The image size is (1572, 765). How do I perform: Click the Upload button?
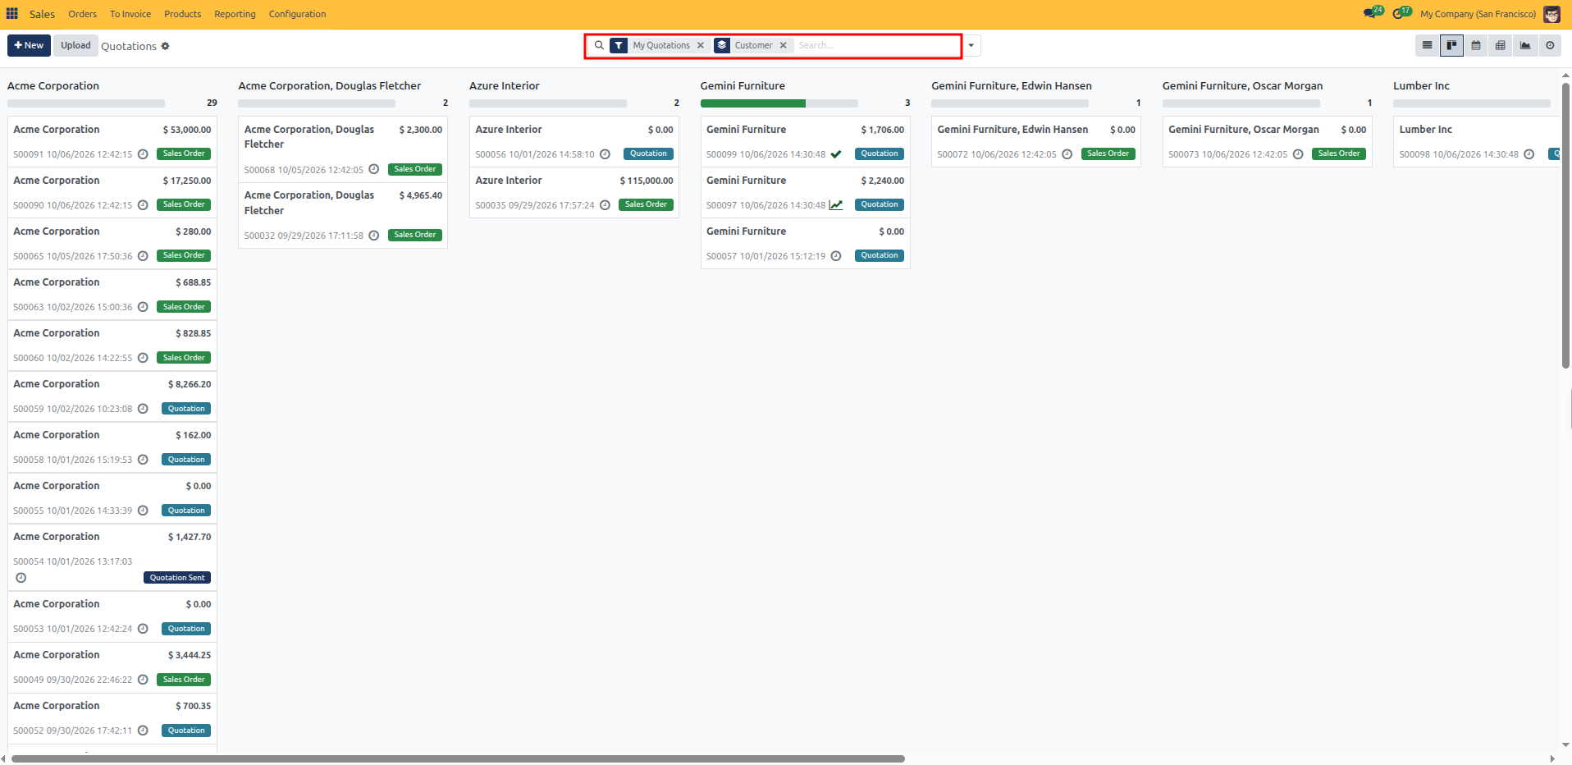[75, 45]
